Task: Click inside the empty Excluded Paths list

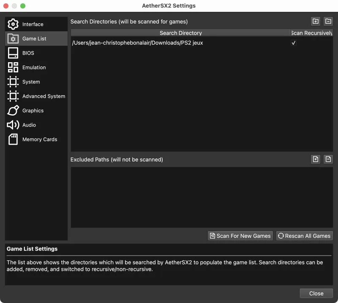Action: (202, 197)
